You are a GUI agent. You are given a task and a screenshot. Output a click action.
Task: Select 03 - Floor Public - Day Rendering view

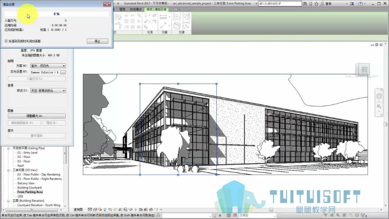pos(39,175)
